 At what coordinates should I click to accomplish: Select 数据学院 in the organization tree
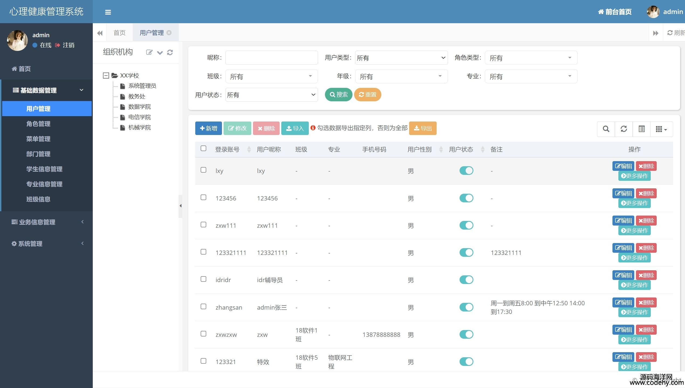[x=139, y=107]
